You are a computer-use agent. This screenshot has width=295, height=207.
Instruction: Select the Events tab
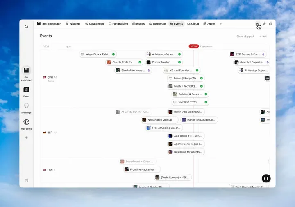(177, 24)
